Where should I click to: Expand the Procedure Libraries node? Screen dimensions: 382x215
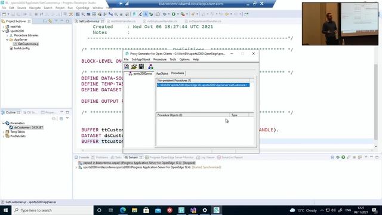7,36
